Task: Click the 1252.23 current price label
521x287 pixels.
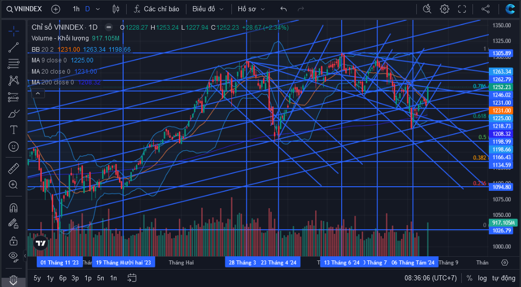Action: [502, 87]
